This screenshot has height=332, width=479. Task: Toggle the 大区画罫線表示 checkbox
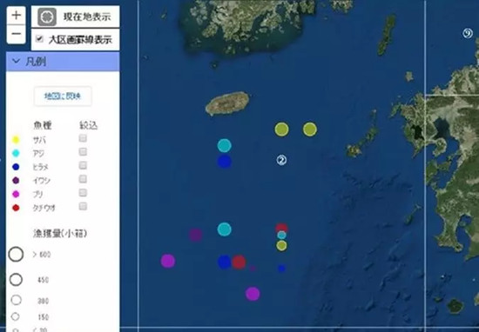39,39
